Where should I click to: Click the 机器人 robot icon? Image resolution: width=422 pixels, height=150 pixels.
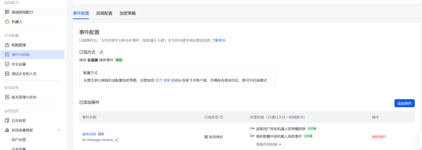pyautogui.click(x=7, y=22)
